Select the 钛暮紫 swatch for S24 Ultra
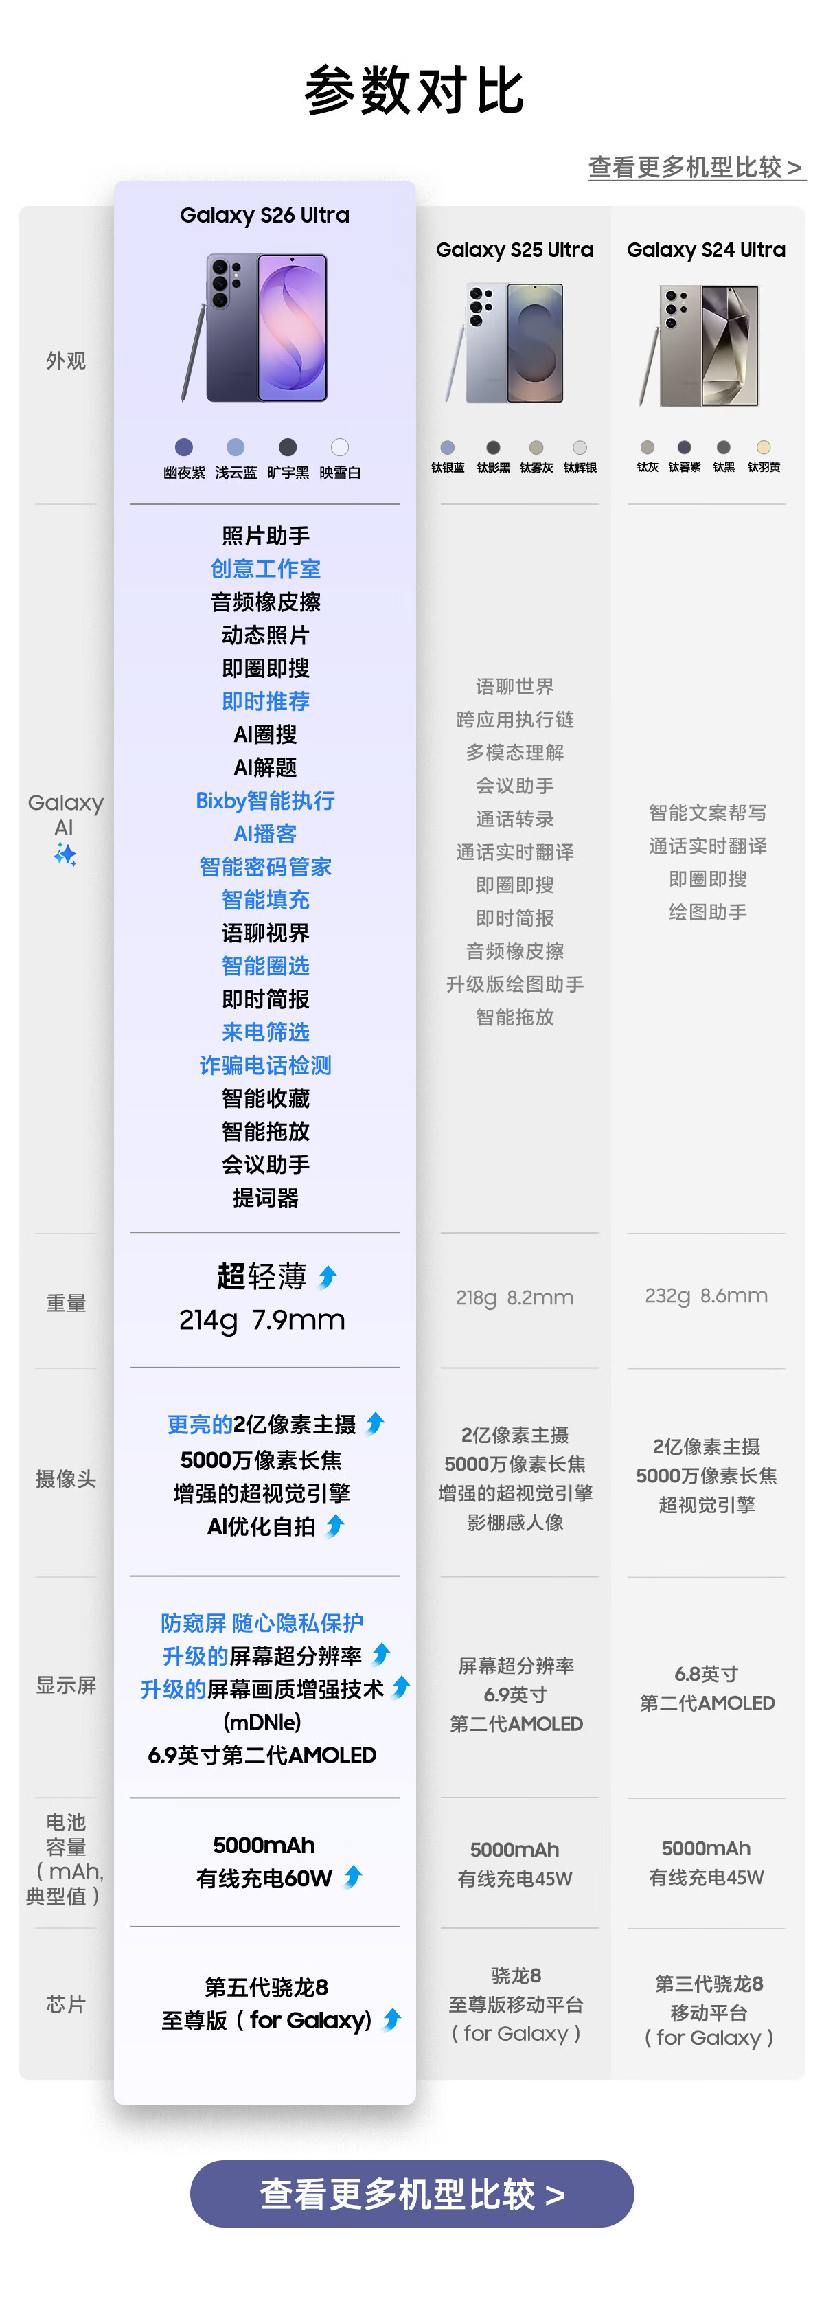 (684, 447)
